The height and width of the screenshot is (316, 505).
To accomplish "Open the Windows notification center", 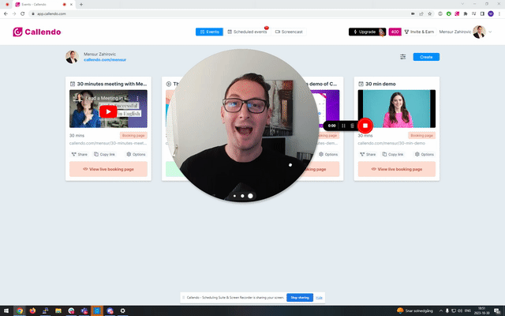I will tap(497, 310).
